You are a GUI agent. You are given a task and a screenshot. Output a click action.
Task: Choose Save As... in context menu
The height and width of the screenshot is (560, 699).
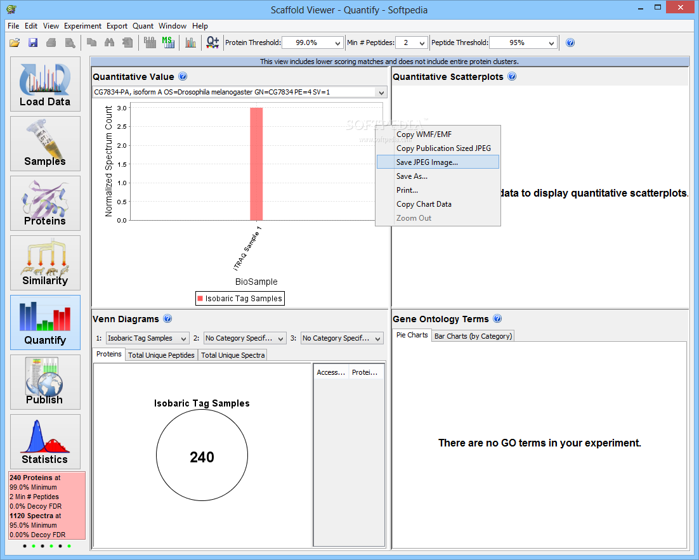coord(438,176)
